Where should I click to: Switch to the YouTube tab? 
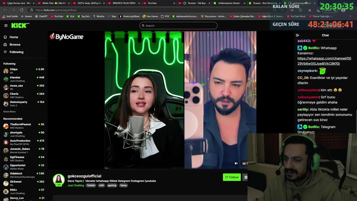pyautogui.click(x=159, y=3)
